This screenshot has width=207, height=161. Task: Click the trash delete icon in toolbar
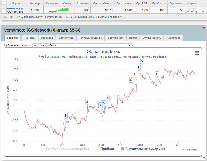[5, 17]
